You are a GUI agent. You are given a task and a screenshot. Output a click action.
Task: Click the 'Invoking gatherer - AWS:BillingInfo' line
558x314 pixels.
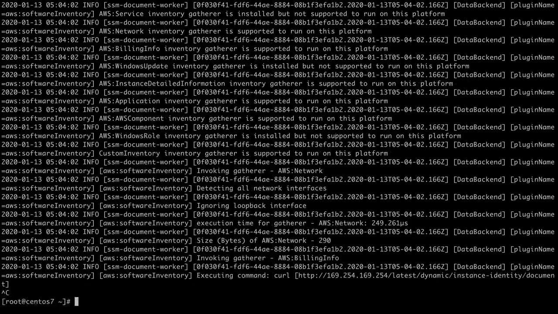(268, 258)
